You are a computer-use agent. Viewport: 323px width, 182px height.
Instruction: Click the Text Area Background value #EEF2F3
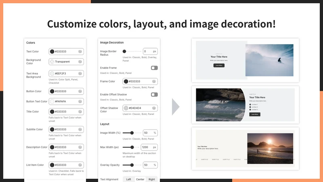[x=60, y=74]
